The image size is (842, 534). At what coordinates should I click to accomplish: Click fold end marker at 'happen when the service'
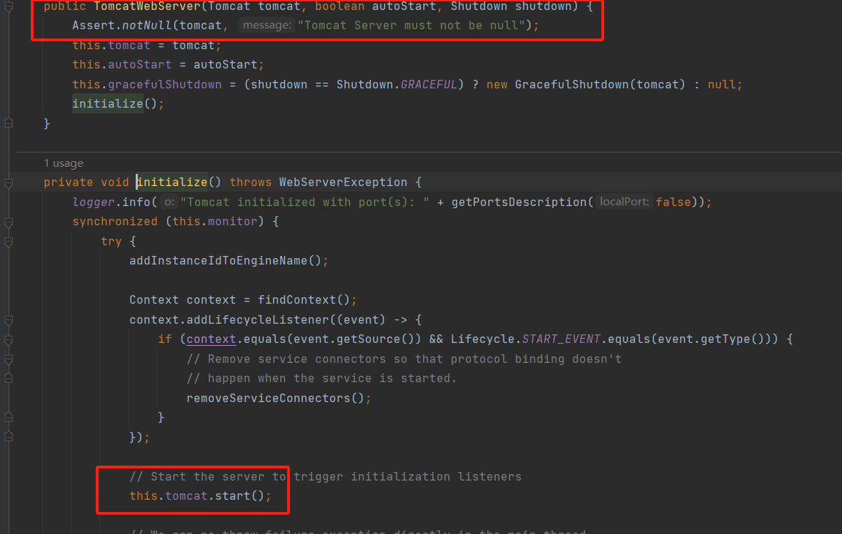pyautogui.click(x=9, y=378)
